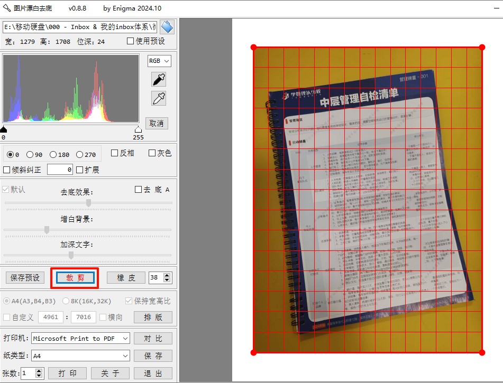Click the skew correction angle field

pyautogui.click(x=60, y=170)
